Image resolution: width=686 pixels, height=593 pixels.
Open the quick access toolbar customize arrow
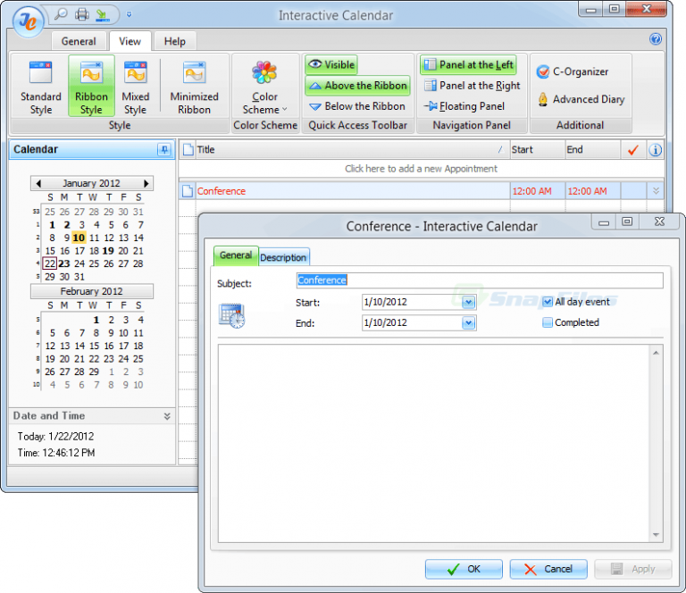(x=129, y=14)
